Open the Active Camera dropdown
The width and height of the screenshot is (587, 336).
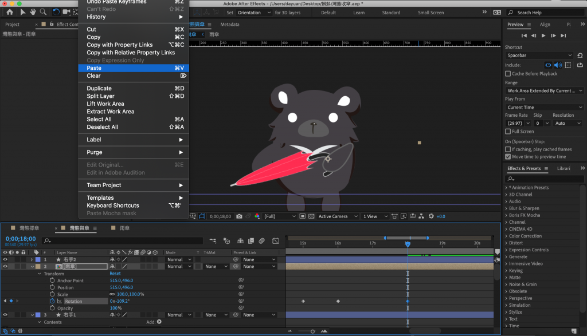pyautogui.click(x=338, y=216)
